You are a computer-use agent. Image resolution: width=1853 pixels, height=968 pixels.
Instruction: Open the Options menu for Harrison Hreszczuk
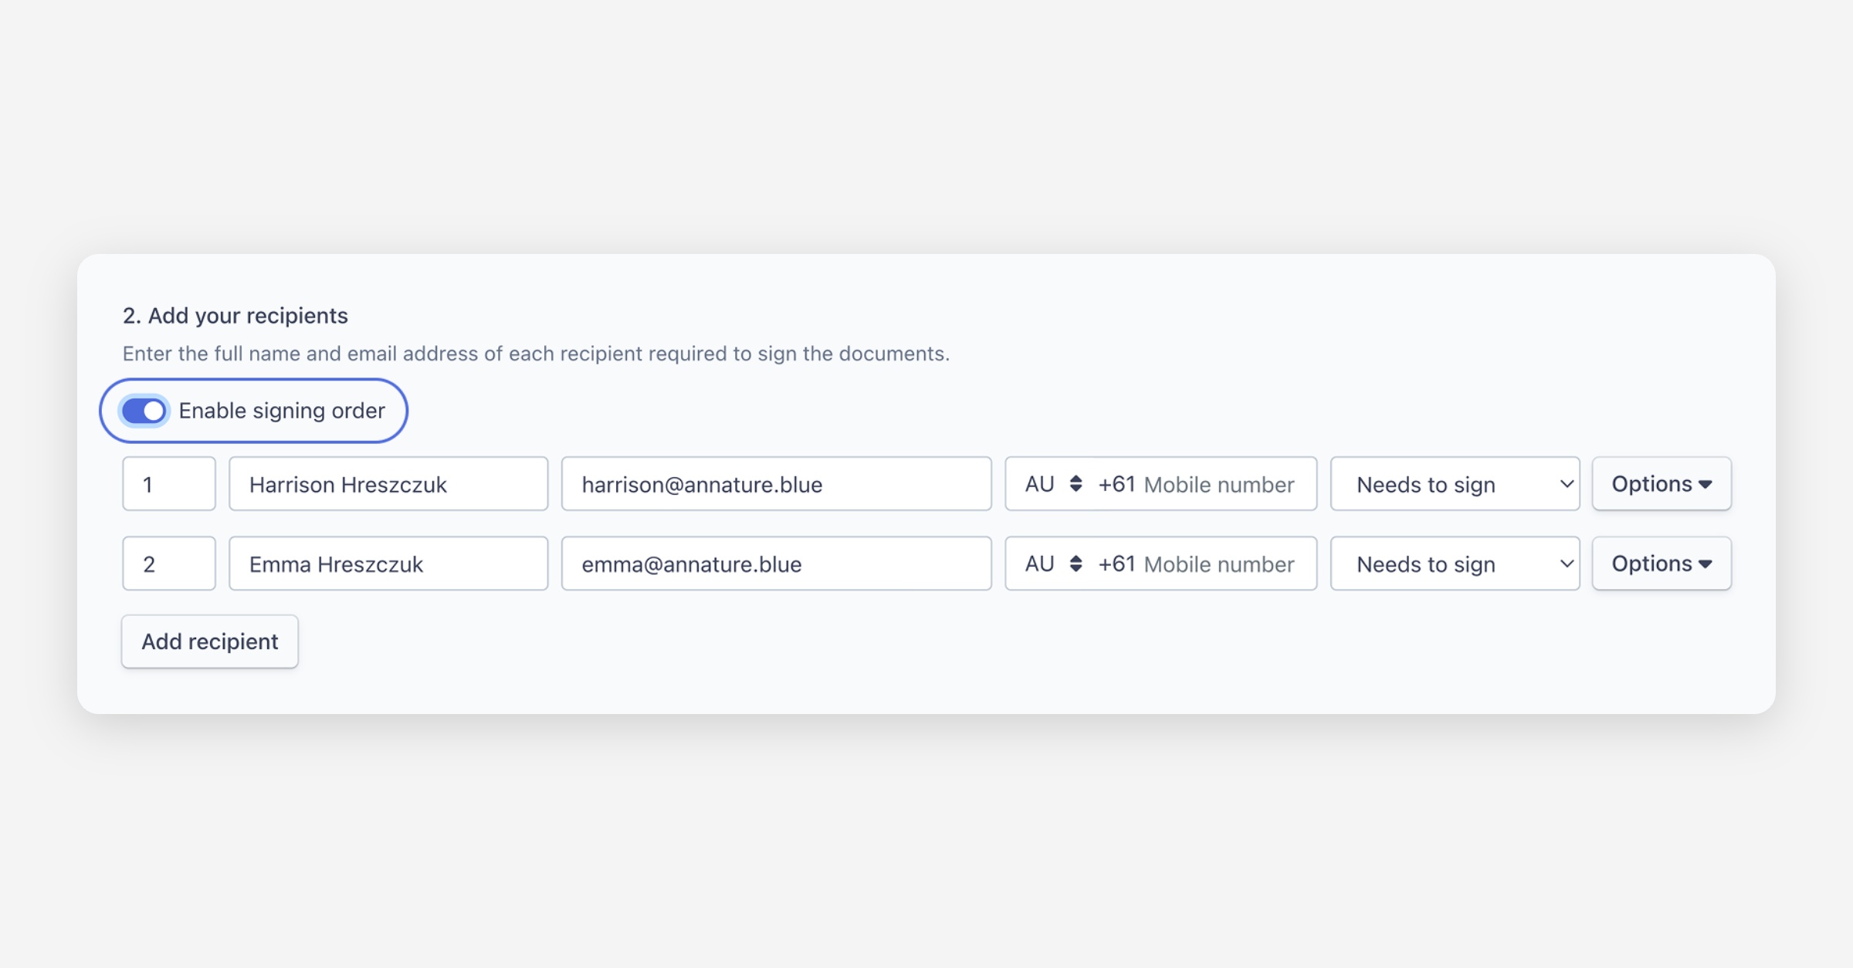click(x=1661, y=484)
